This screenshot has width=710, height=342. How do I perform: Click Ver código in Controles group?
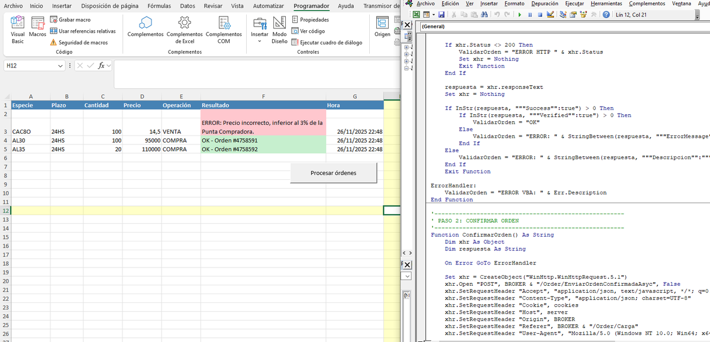308,31
